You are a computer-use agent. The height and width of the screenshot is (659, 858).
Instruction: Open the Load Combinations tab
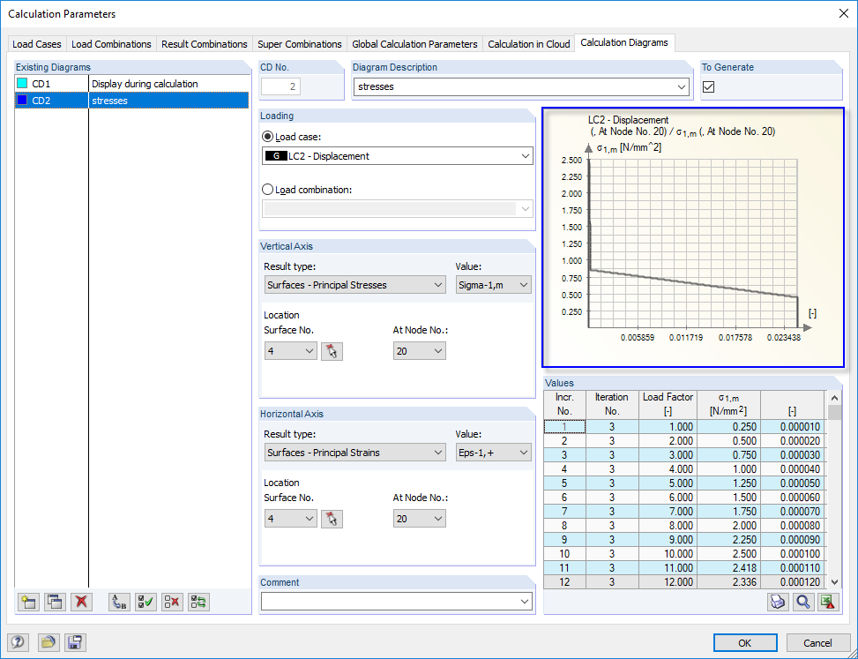[x=111, y=44]
